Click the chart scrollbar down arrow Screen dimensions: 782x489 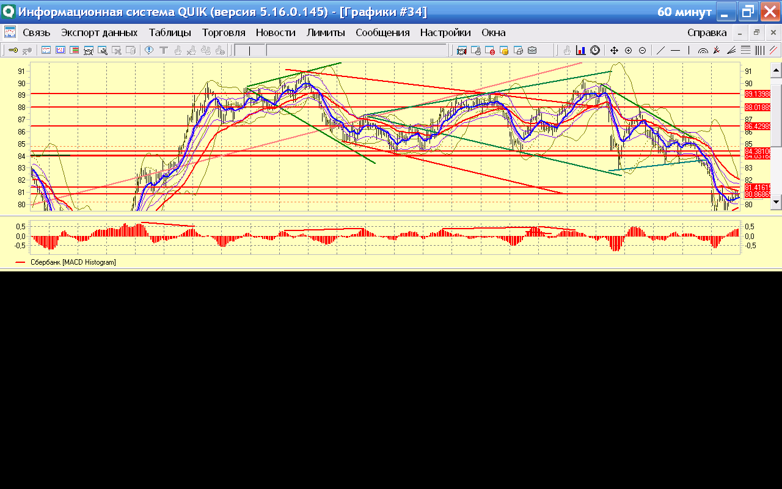[776, 201]
